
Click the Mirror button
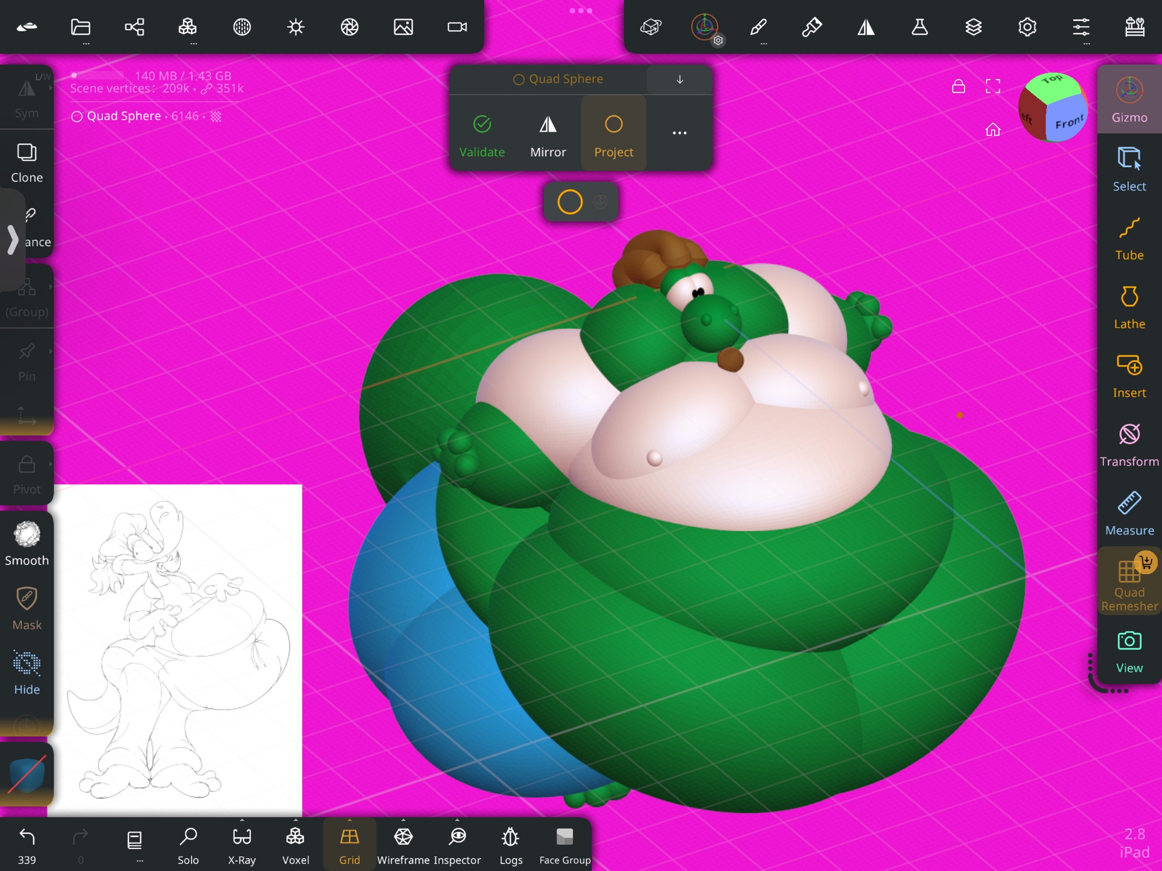548,136
